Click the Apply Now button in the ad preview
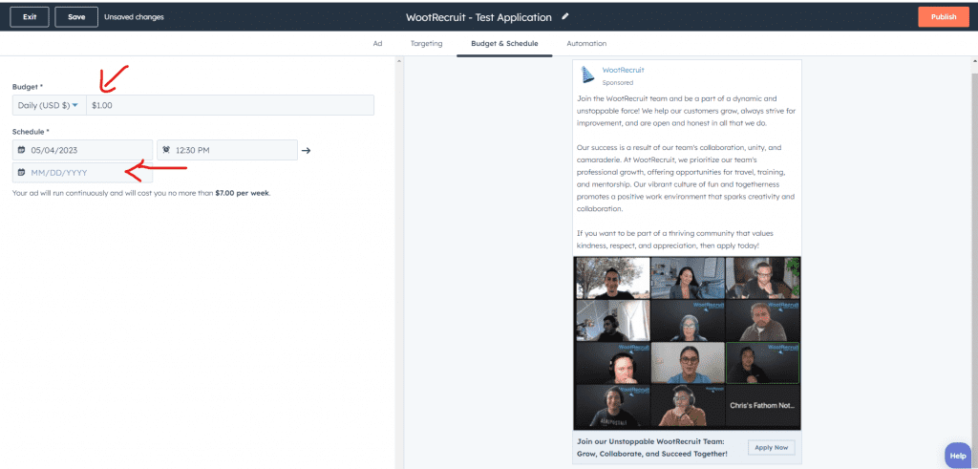 coord(771,447)
